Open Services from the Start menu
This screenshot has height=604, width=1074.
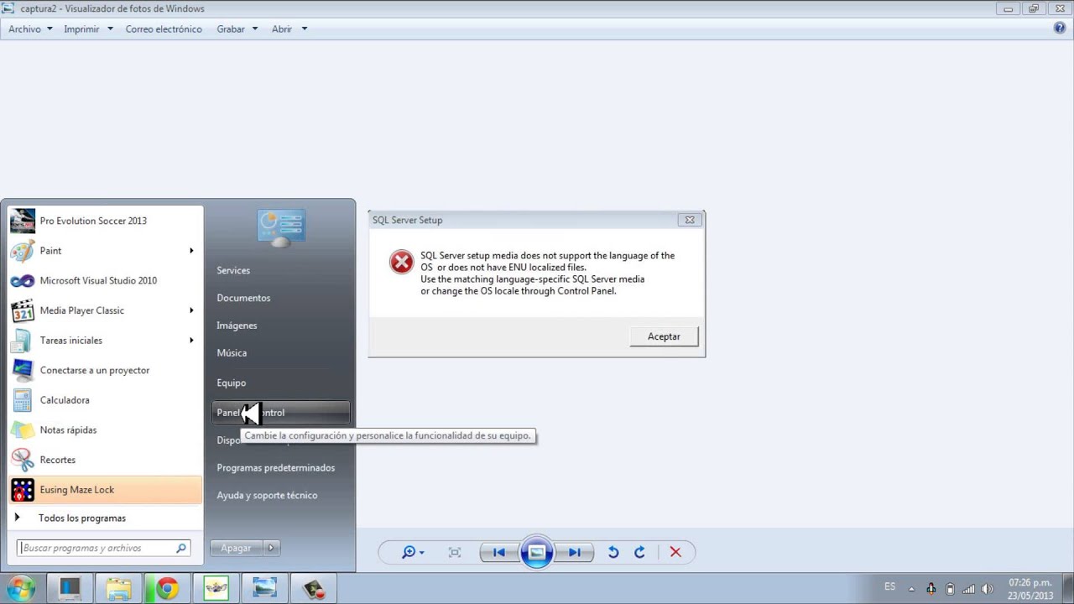pos(280,270)
